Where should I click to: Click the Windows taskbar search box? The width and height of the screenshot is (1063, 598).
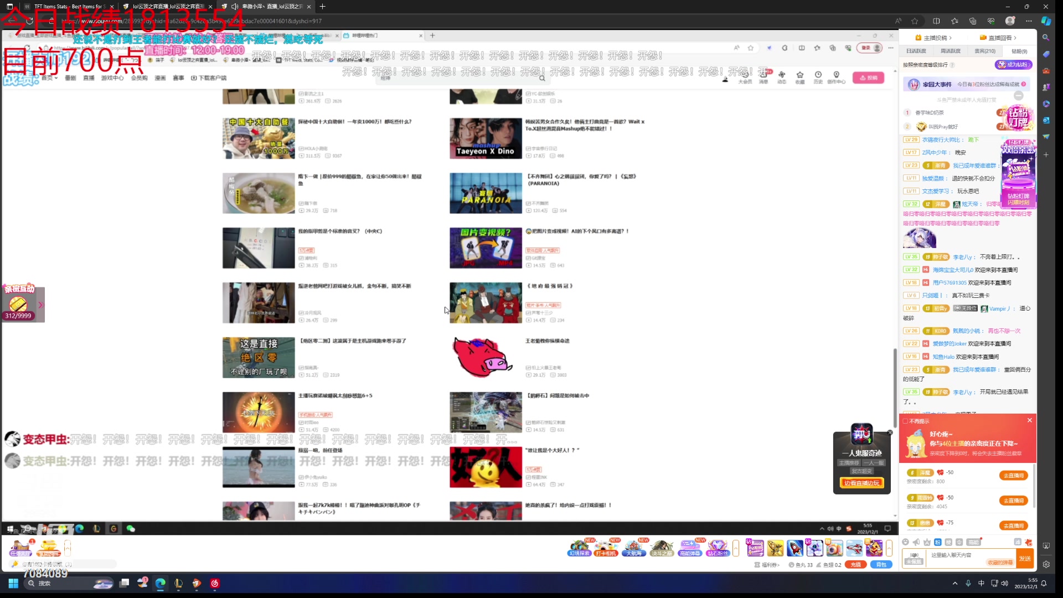coord(70,583)
